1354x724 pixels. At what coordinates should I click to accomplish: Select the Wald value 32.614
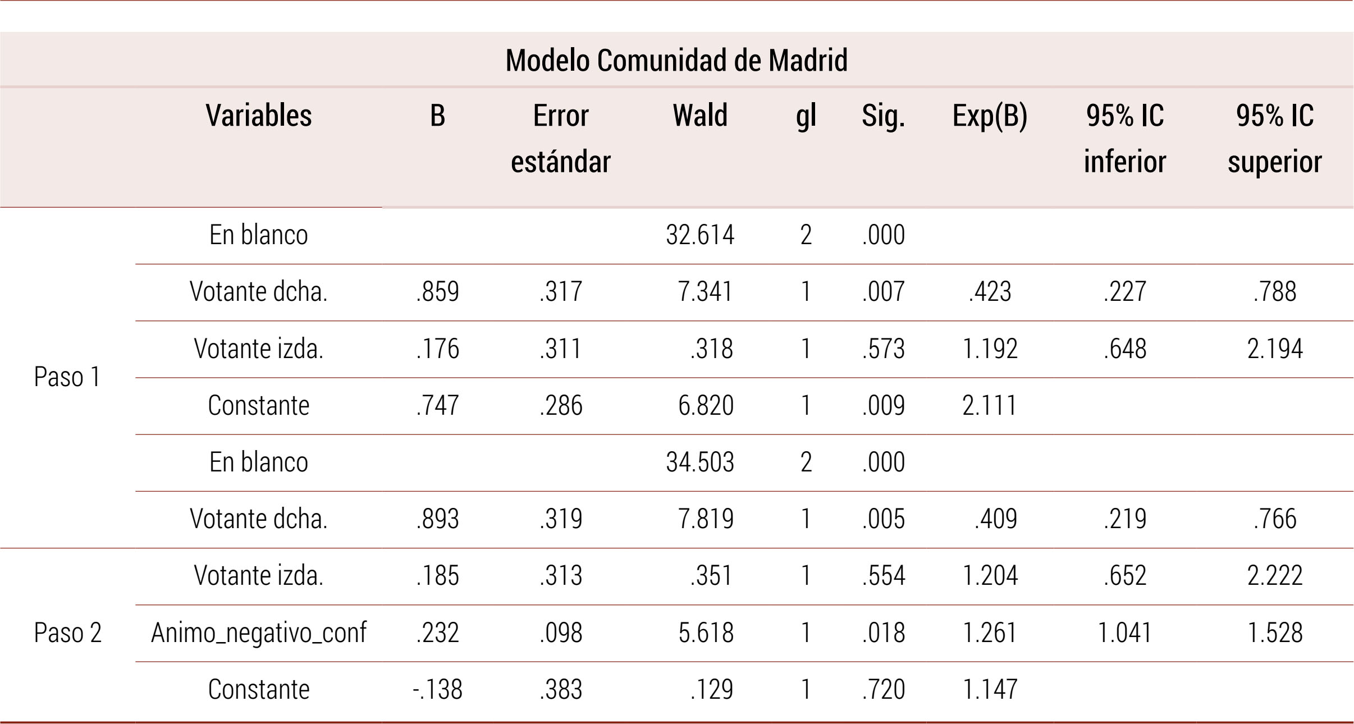coord(700,235)
